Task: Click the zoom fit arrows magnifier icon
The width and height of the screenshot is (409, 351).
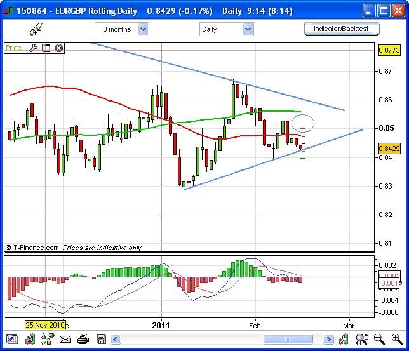Action: click(x=362, y=339)
